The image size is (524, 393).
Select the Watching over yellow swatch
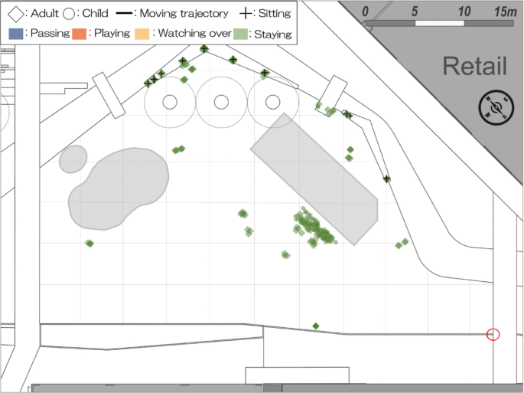(x=143, y=34)
